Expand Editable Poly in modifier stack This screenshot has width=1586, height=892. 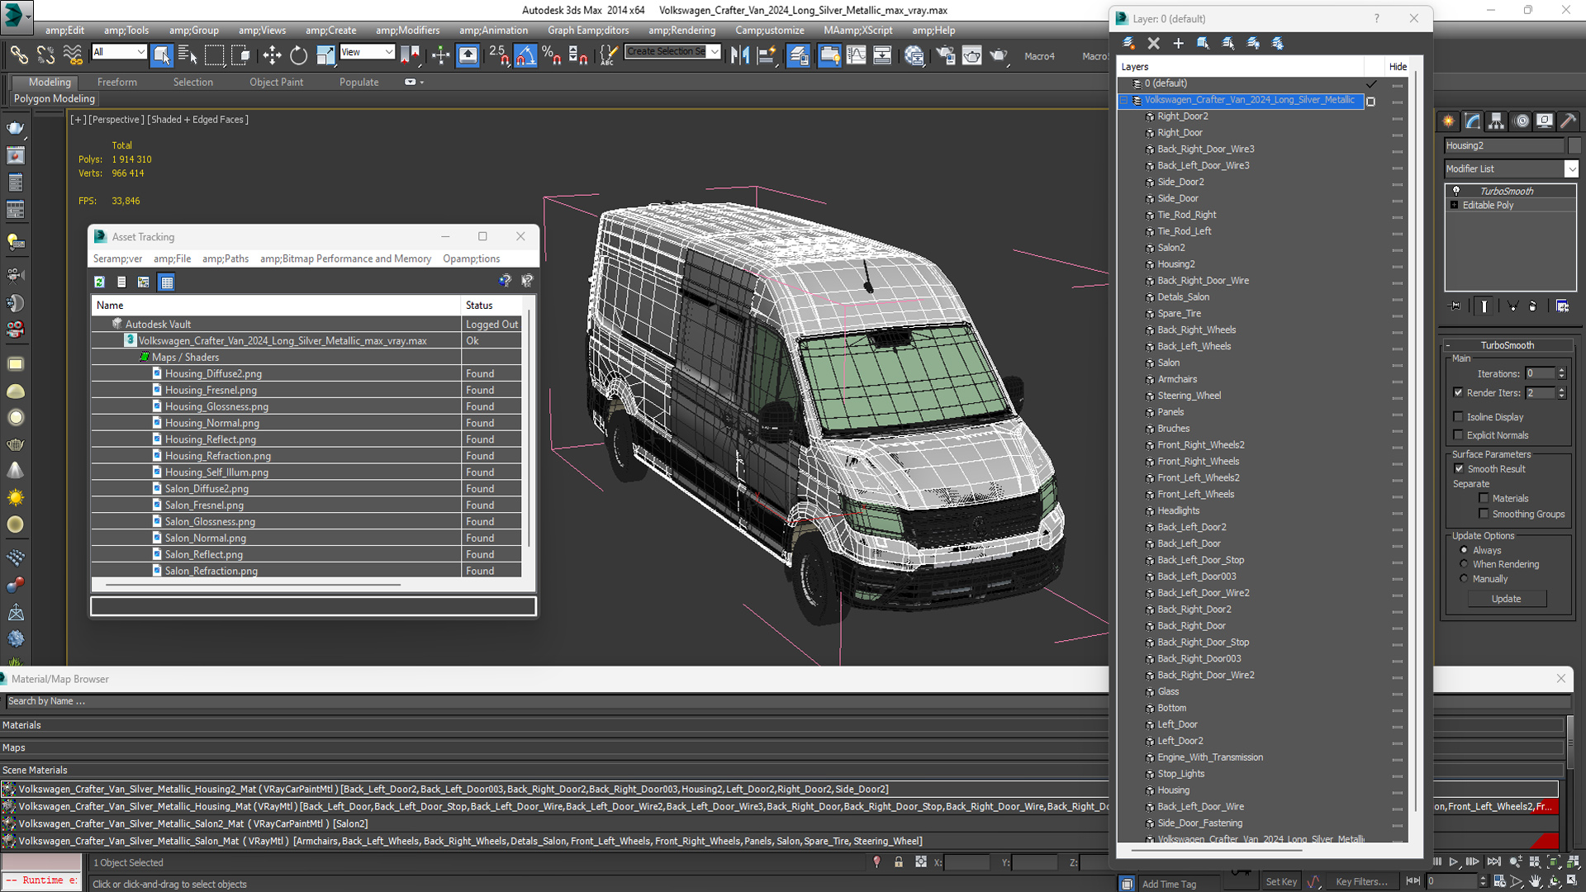click(1454, 205)
